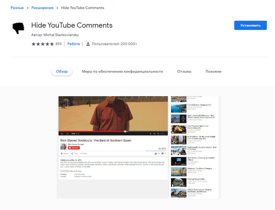Click the users person icon
Viewport: 275px width, 210px height.
88,44
